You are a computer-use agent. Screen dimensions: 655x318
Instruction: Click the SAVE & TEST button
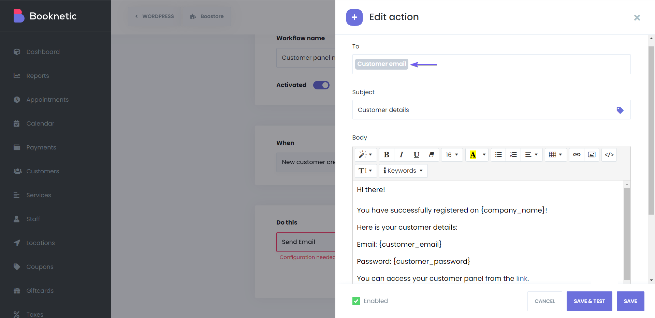pyautogui.click(x=589, y=301)
